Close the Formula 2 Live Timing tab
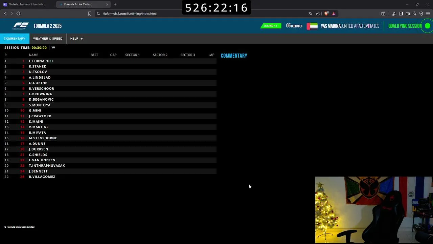This screenshot has height=244, width=433. pyautogui.click(x=107, y=4)
